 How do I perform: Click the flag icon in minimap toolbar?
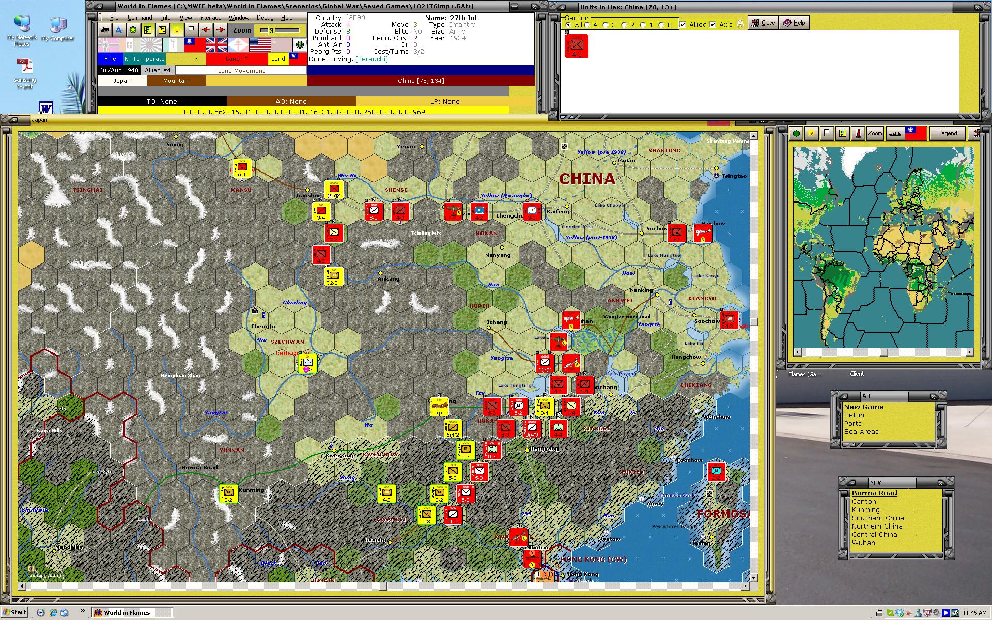tap(827, 133)
